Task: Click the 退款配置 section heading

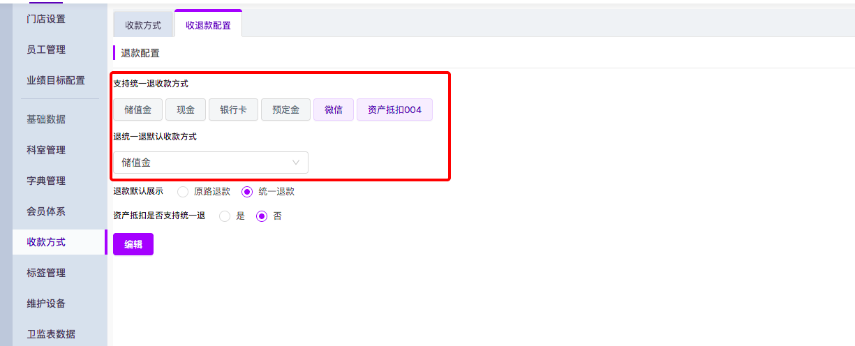Action: pyautogui.click(x=140, y=53)
